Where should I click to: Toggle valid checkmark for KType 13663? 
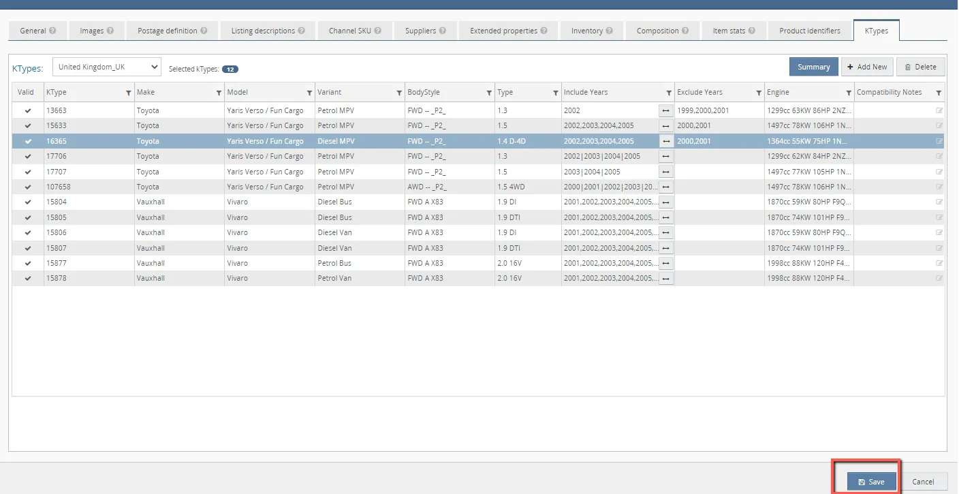click(28, 110)
